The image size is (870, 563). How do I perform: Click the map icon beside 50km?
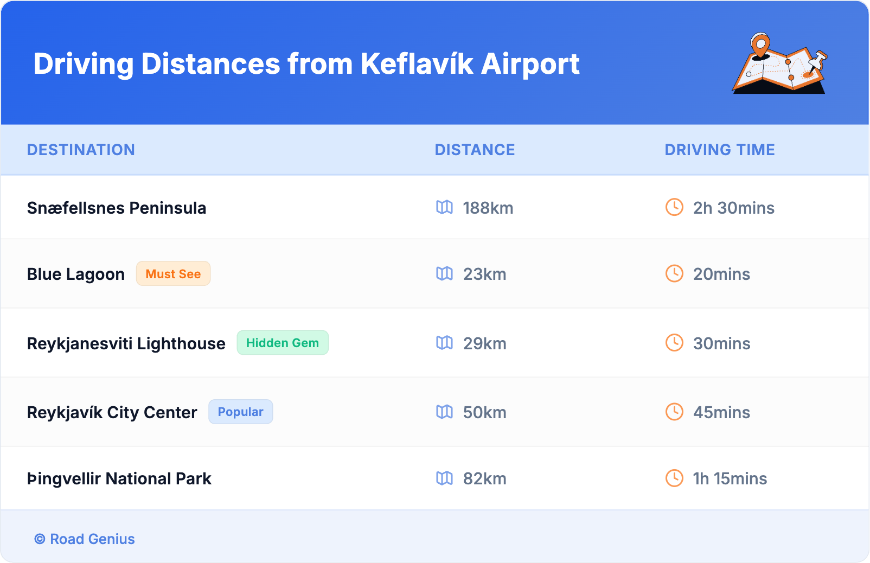coord(444,412)
